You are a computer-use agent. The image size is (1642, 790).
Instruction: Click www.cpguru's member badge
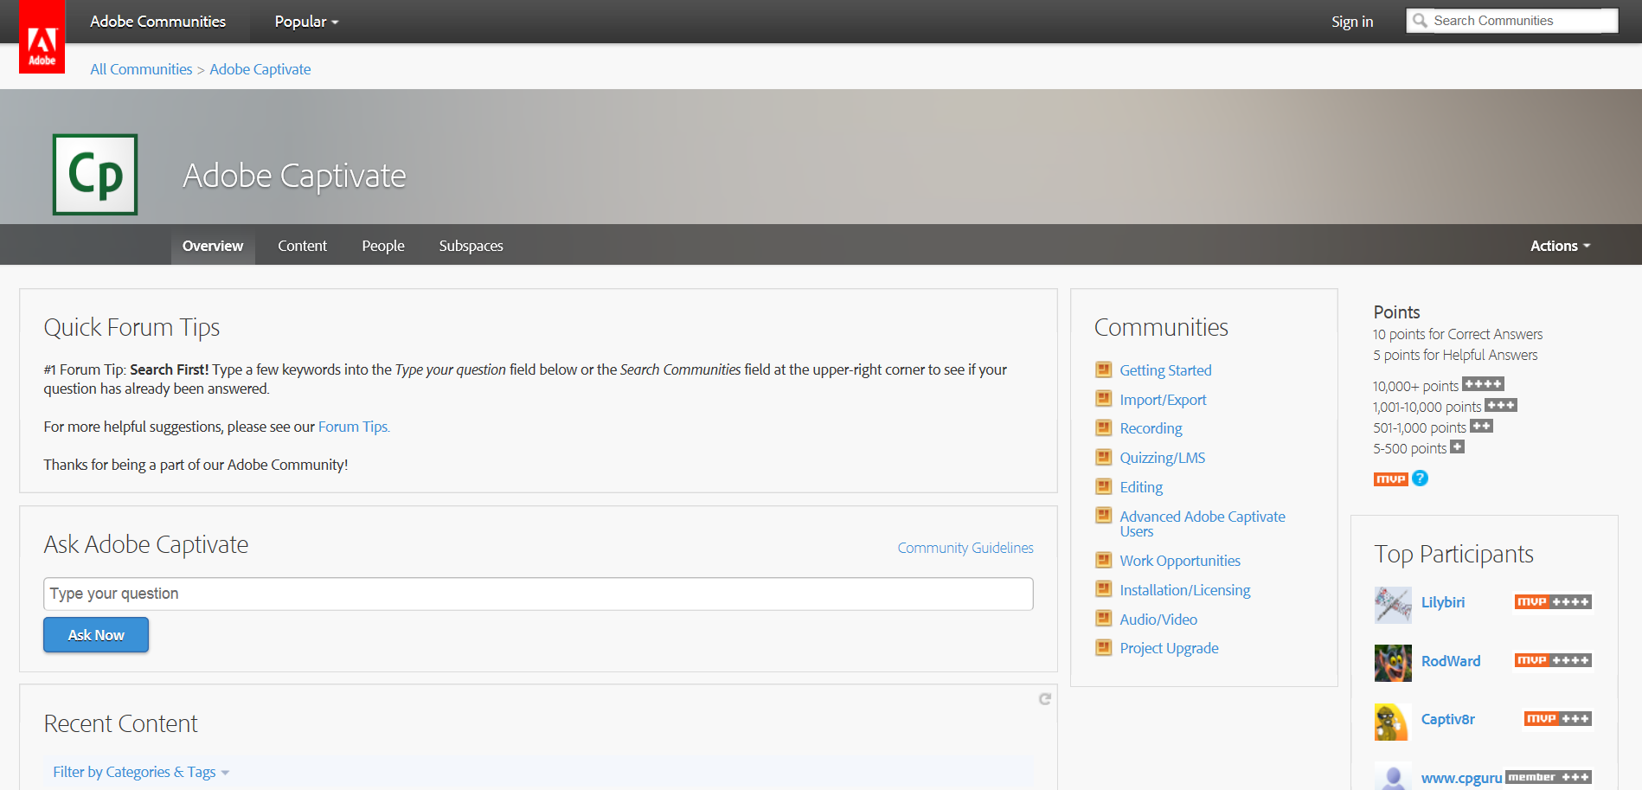click(1549, 777)
